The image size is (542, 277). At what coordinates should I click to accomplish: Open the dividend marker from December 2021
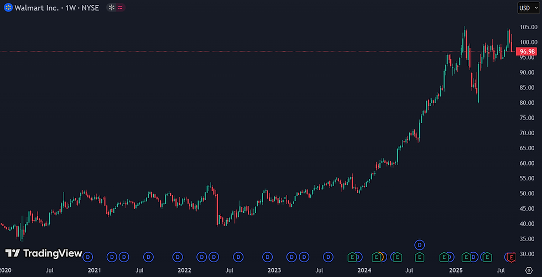[178, 257]
